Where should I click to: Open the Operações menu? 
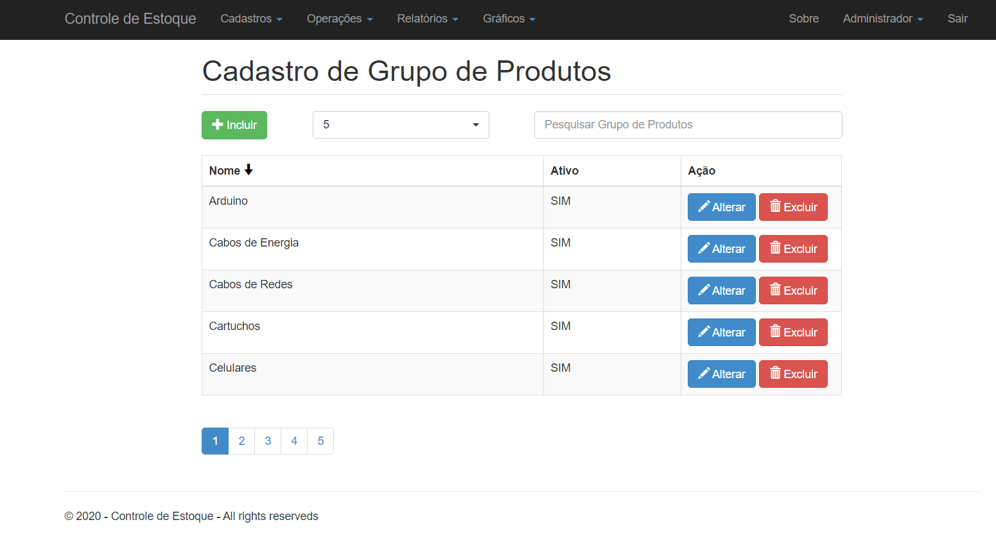click(x=340, y=19)
